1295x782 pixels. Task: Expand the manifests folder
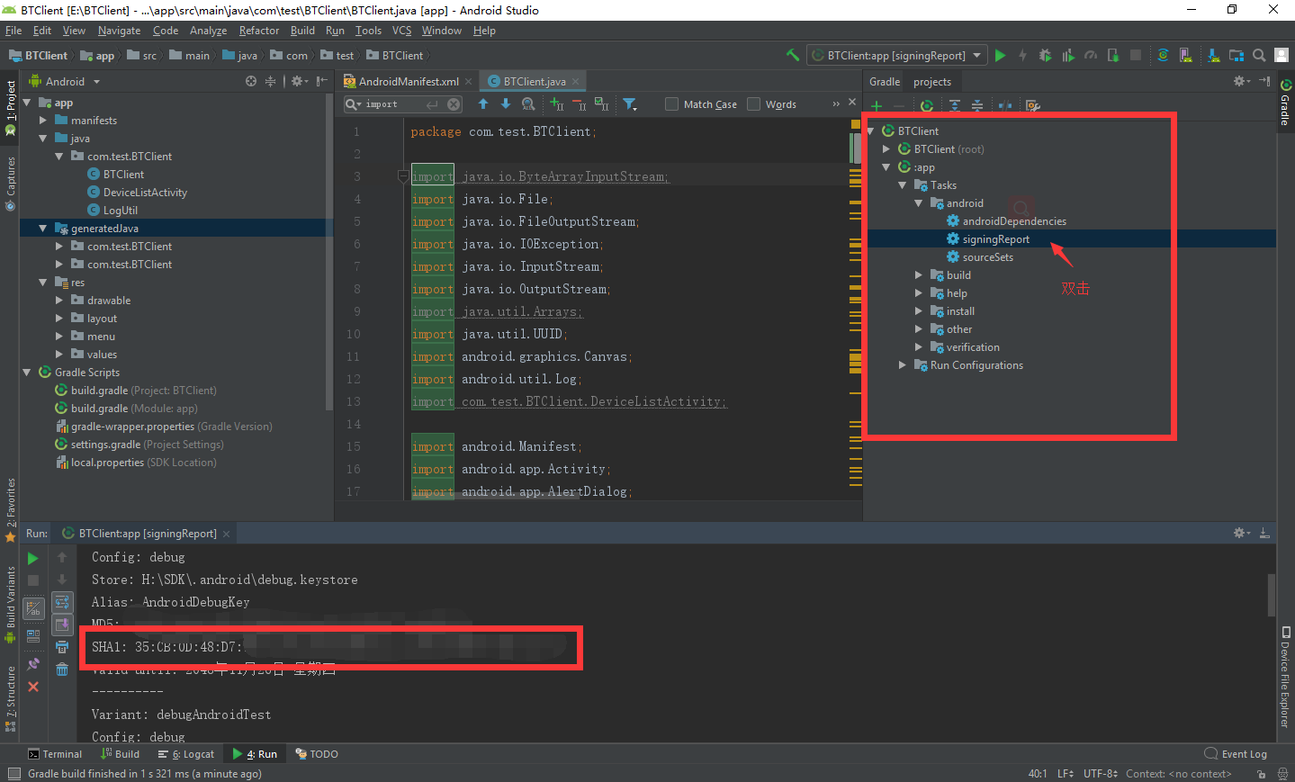click(43, 120)
